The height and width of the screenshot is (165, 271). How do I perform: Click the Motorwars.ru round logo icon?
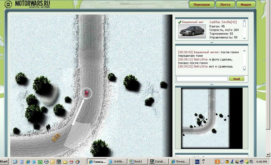(8, 4)
